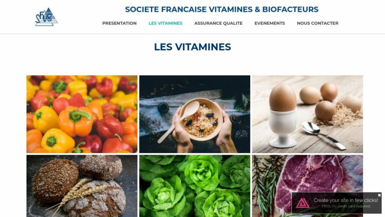Click the pink triangle site-builder icon

[302, 203]
